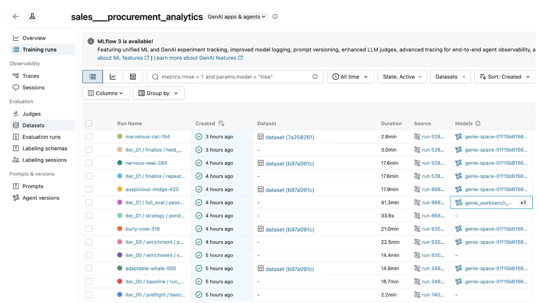Click the model icon in marvelous-cat-154 row
This screenshot has height=303, width=539.
click(458, 137)
